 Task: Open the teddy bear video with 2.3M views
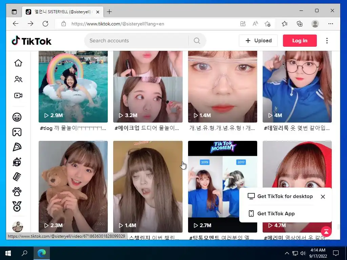pos(73,187)
